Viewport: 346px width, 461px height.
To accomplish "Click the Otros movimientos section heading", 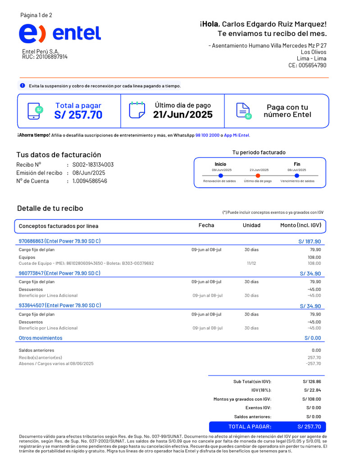I will 41,338.
